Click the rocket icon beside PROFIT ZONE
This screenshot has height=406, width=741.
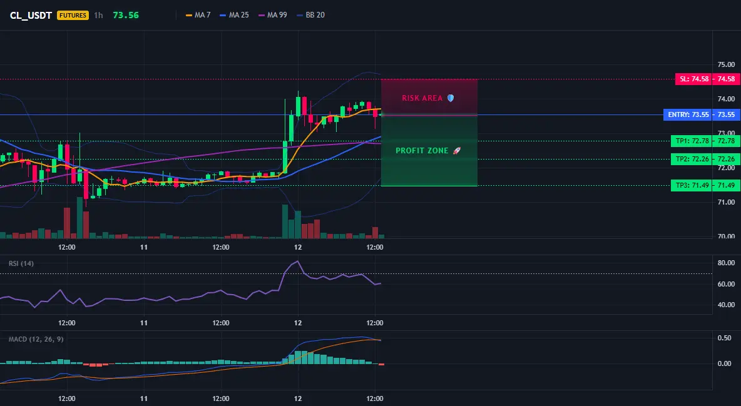click(456, 151)
